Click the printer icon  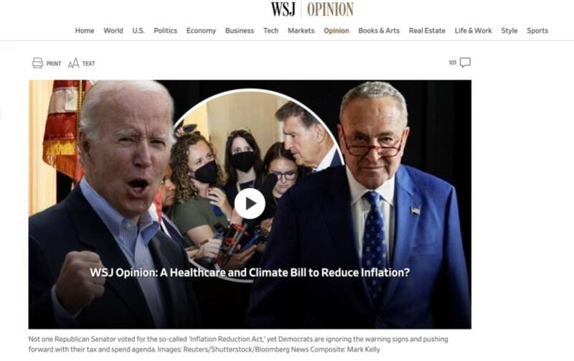pos(37,63)
